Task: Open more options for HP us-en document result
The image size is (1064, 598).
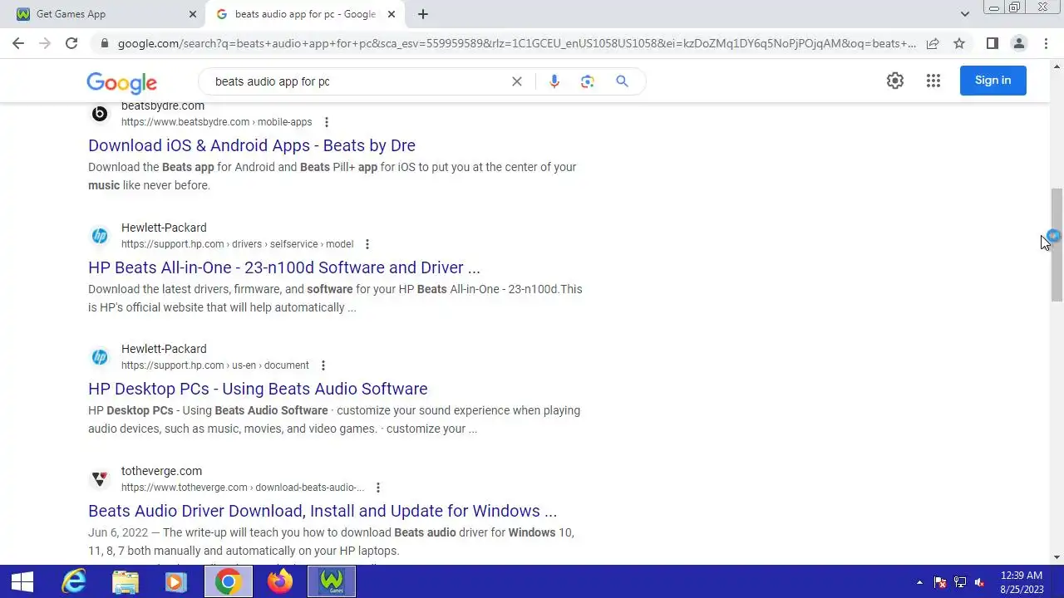Action: [323, 365]
